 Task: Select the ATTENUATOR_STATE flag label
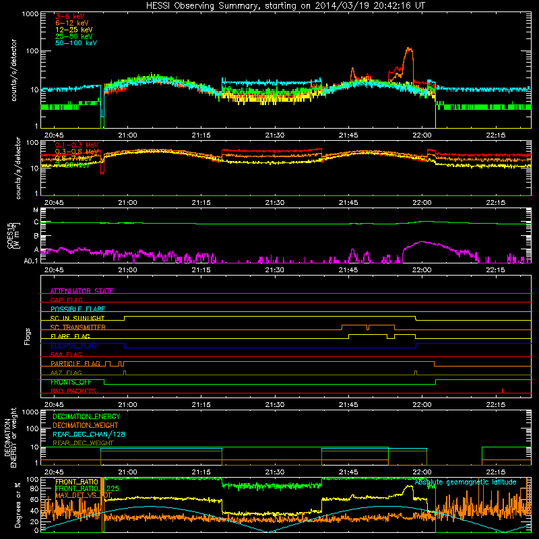click(x=82, y=291)
